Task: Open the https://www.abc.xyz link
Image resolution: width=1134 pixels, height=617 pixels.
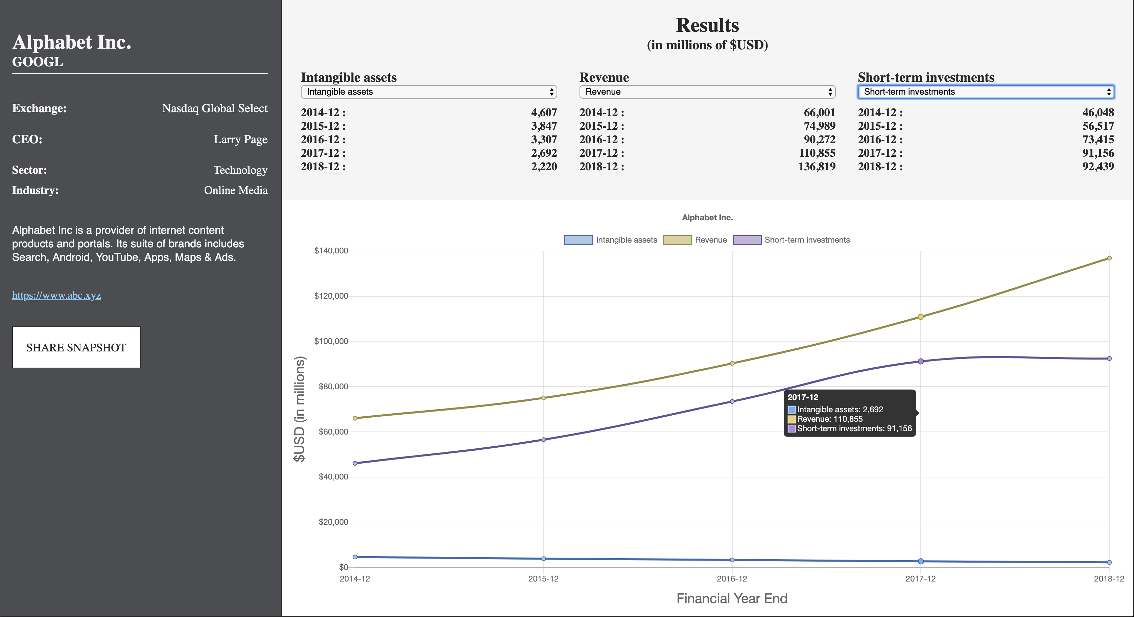Action: tap(56, 295)
